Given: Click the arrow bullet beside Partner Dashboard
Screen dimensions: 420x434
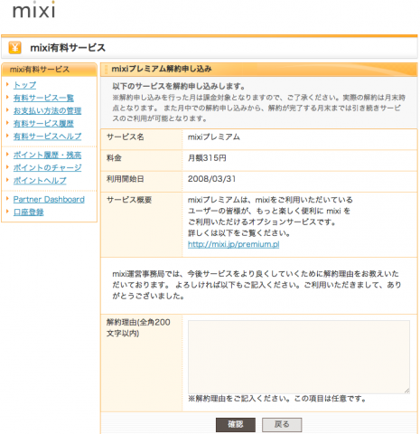Looking at the screenshot, I should coord(7,199).
